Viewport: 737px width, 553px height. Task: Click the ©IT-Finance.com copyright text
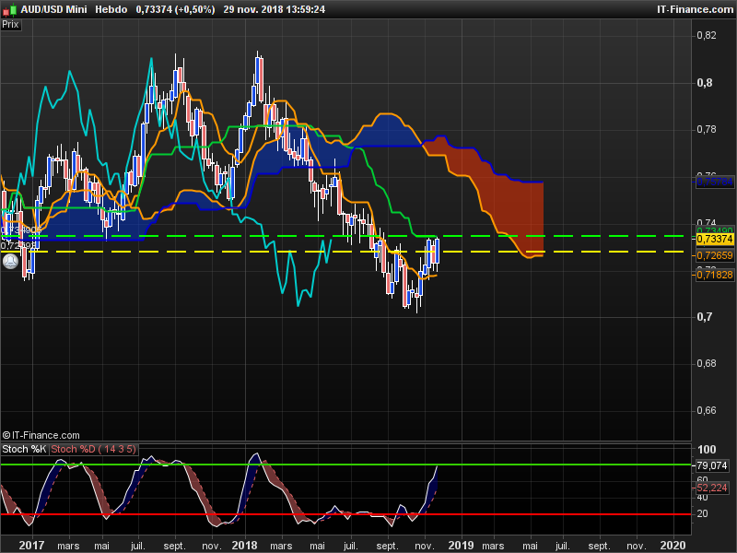coord(41,435)
